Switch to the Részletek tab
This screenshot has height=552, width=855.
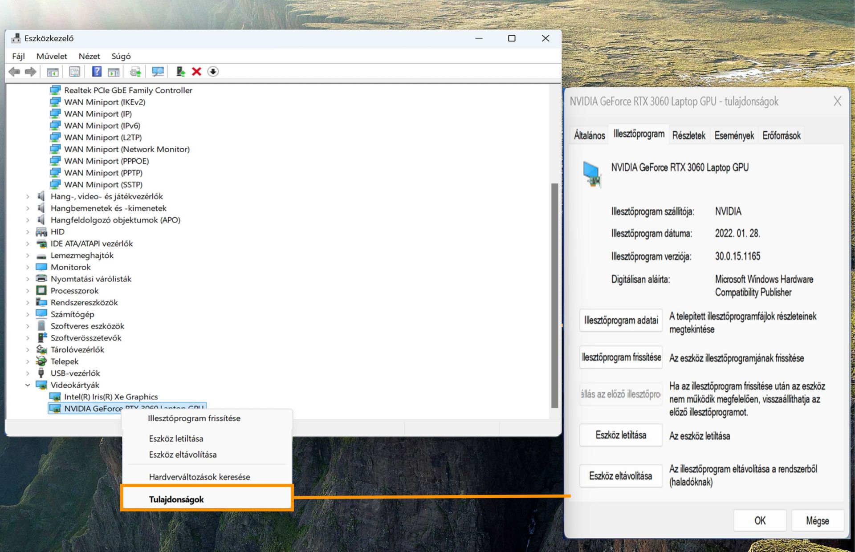[x=688, y=135]
